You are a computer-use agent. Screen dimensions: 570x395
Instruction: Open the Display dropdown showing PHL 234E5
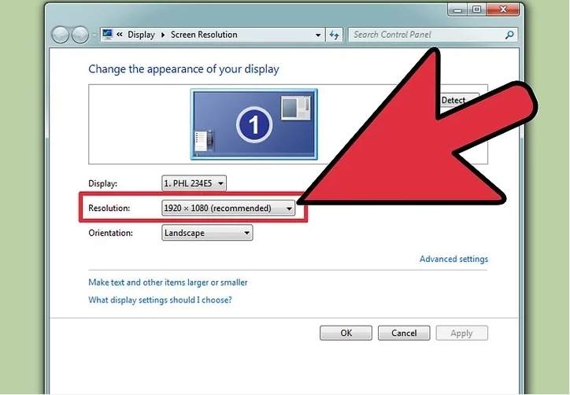(194, 183)
